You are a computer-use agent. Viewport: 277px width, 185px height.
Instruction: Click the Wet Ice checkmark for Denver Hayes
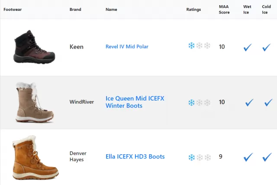[x=248, y=157]
